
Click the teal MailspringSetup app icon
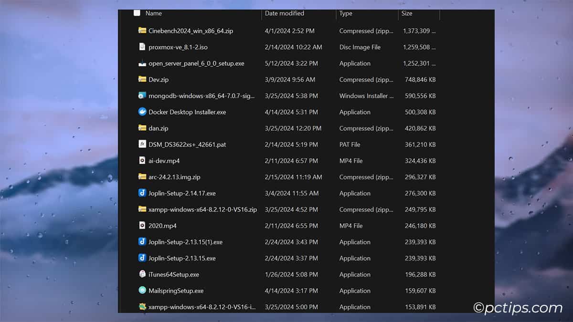[142, 291]
